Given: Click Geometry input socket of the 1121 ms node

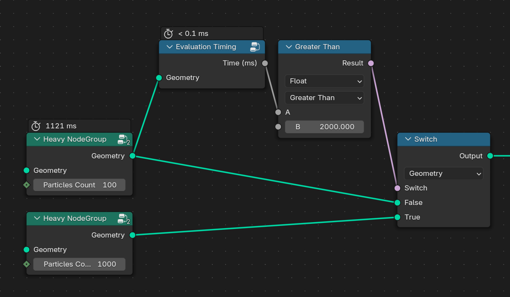Looking at the screenshot, I should 27,170.
